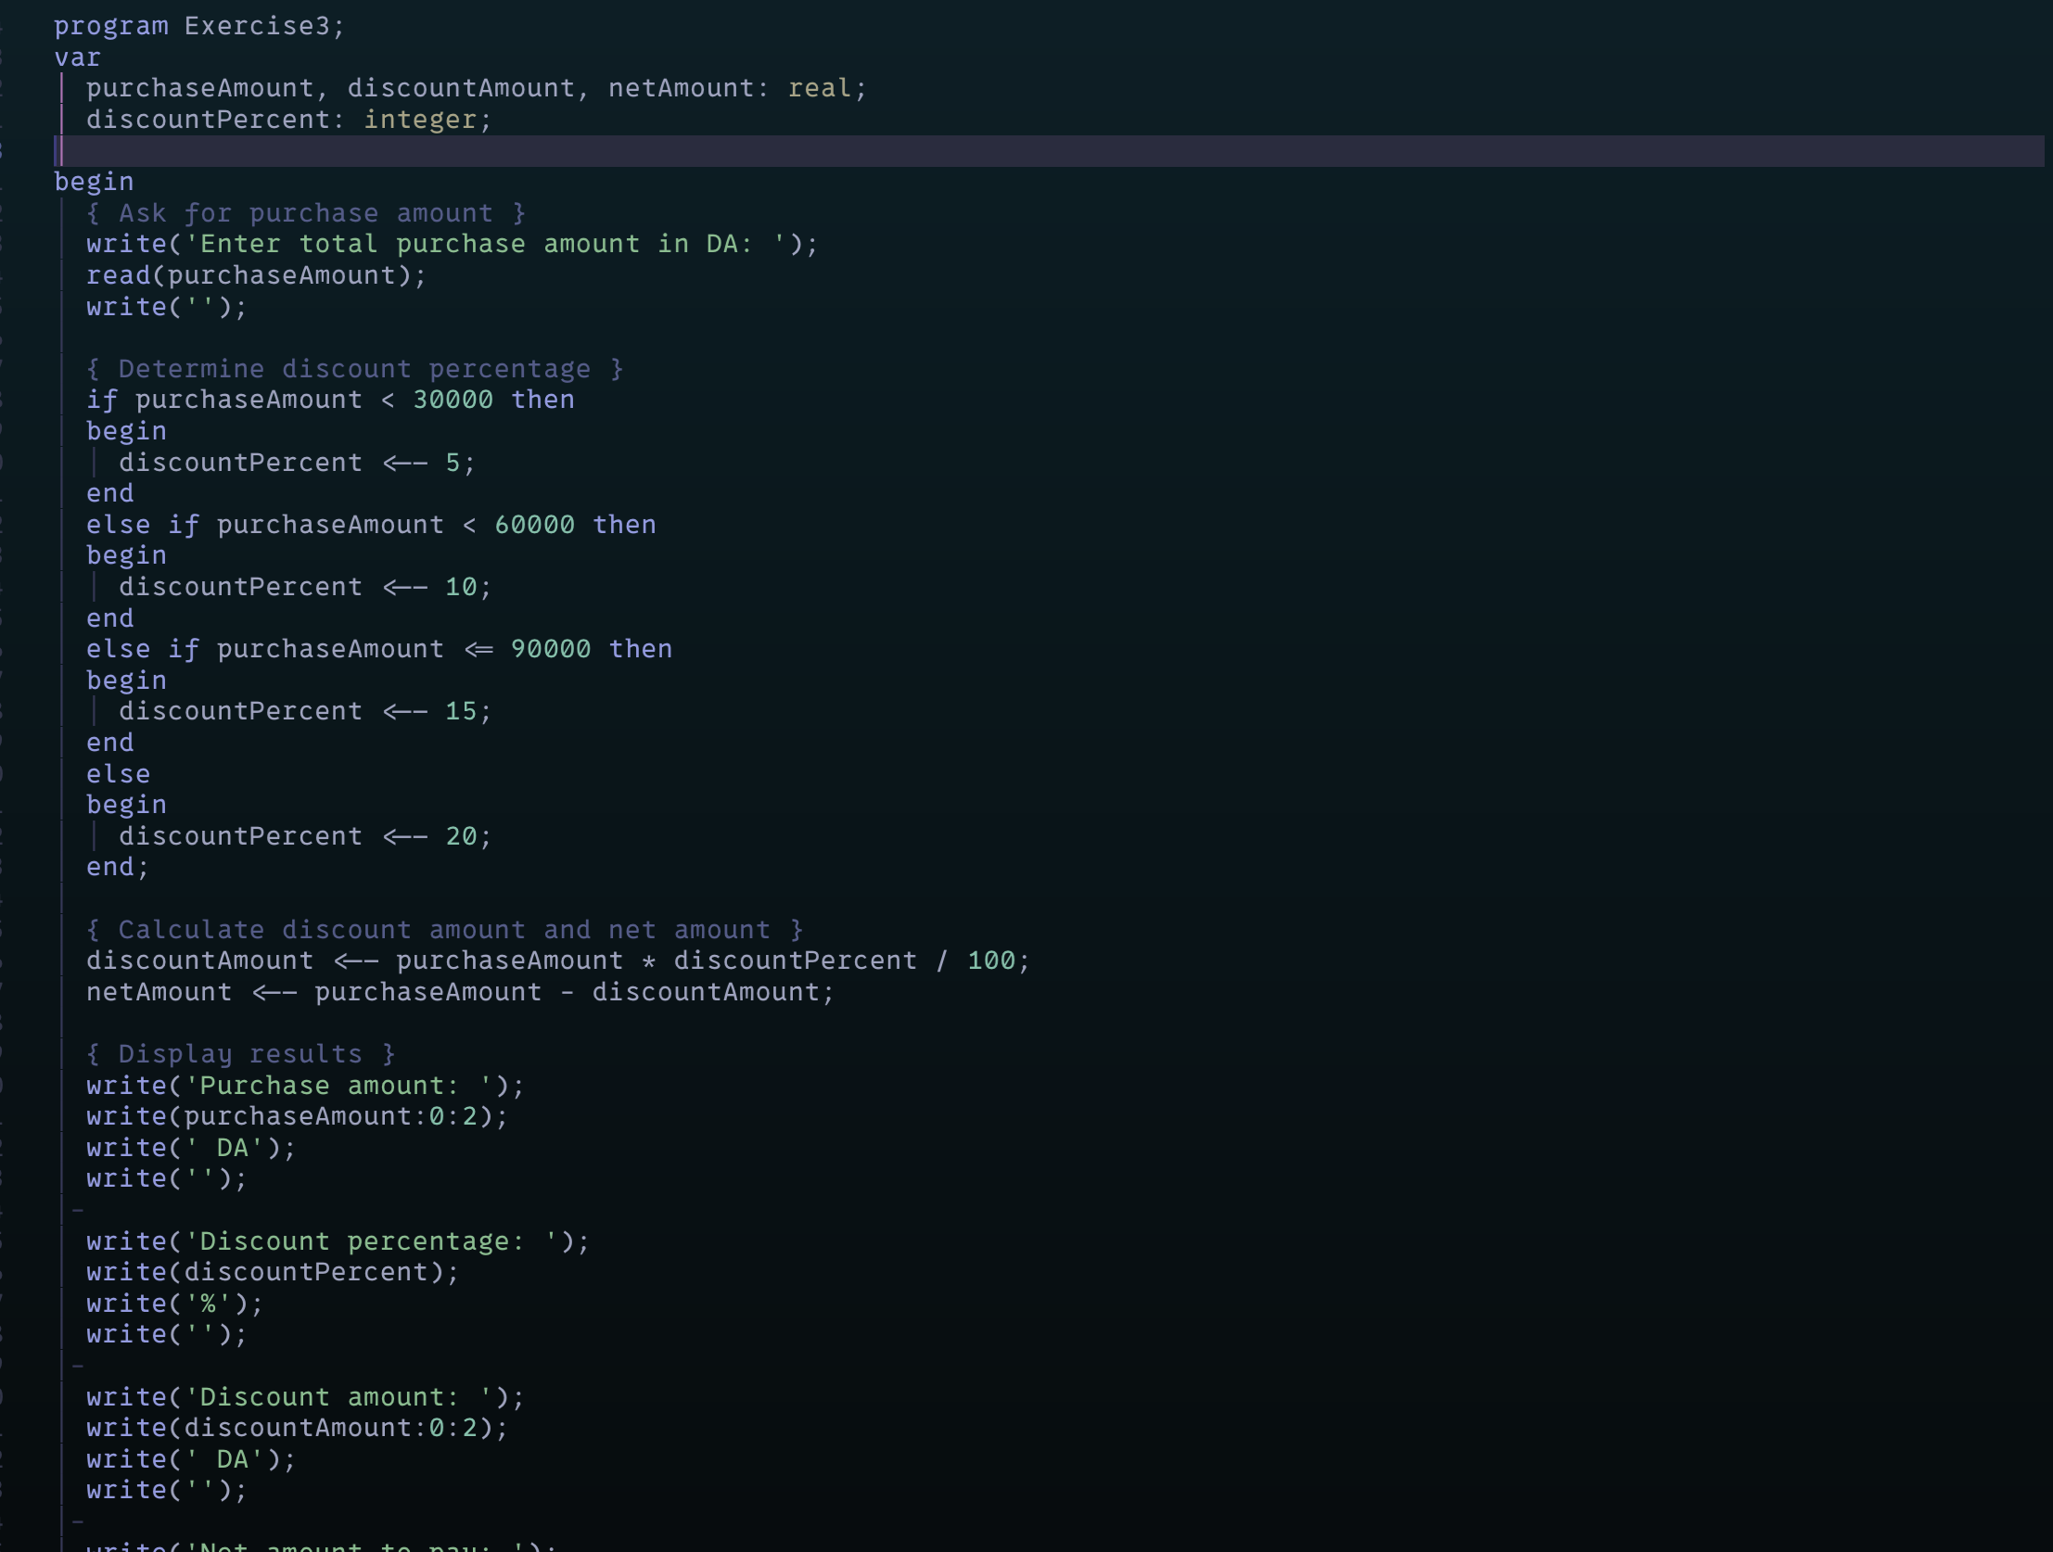Click the program name Exercise3
2053x1552 pixels.
tap(256, 26)
